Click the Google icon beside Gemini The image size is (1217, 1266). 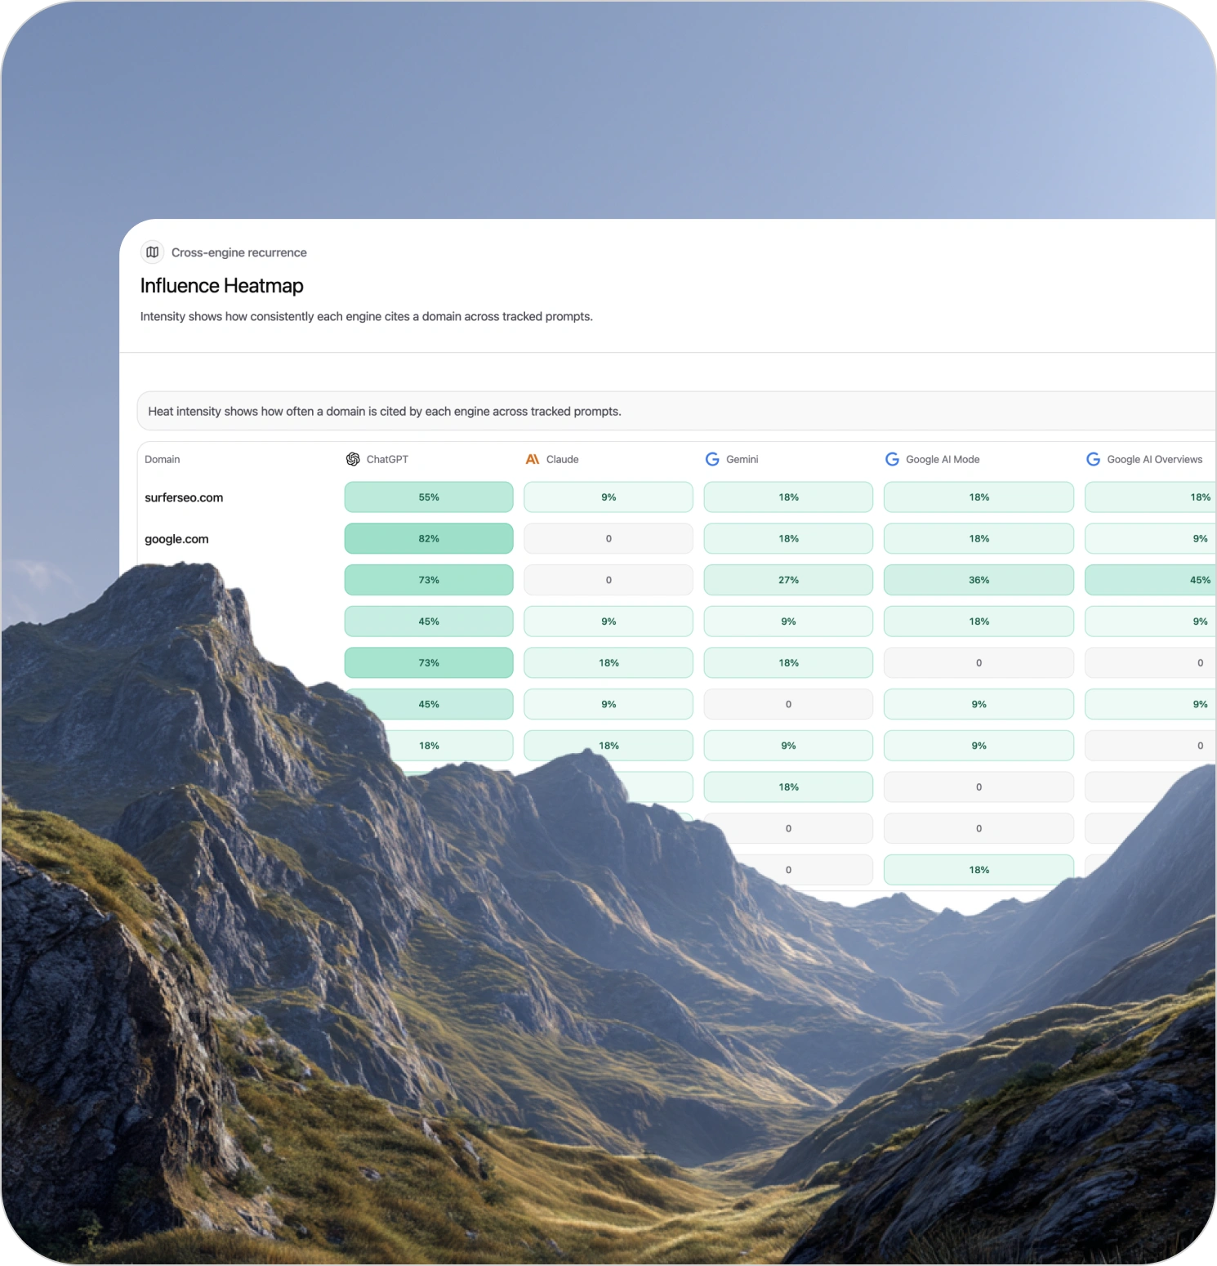coord(712,459)
